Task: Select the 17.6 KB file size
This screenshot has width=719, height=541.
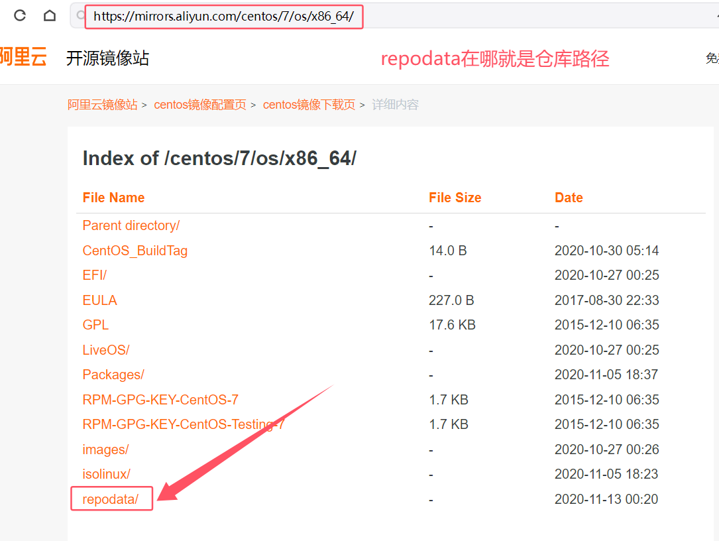Action: click(x=452, y=325)
